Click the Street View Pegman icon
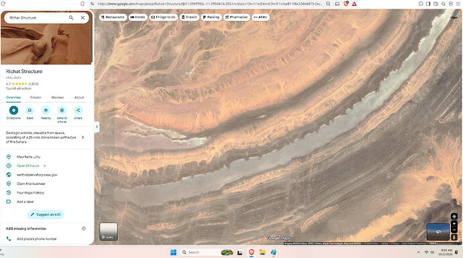Screen dimensions: 463x258 pyautogui.click(x=454, y=237)
